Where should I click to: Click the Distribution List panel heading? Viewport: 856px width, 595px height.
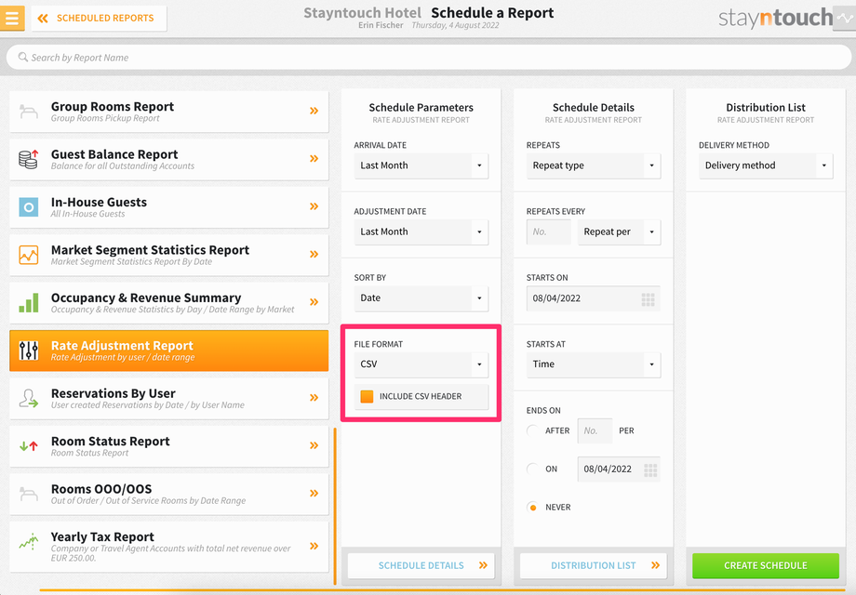point(766,108)
